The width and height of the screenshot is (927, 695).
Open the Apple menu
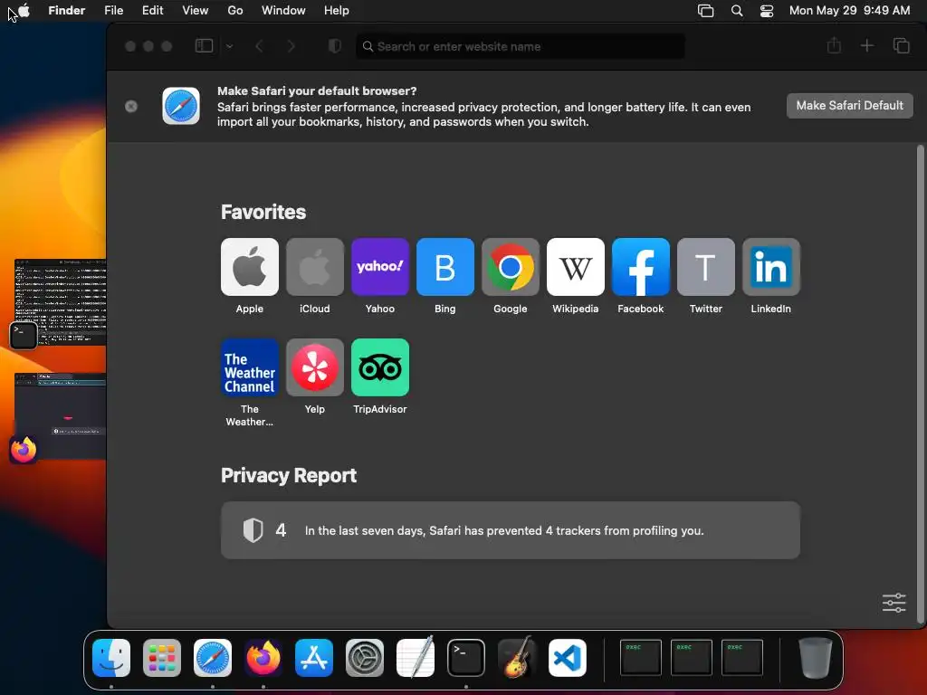(24, 11)
